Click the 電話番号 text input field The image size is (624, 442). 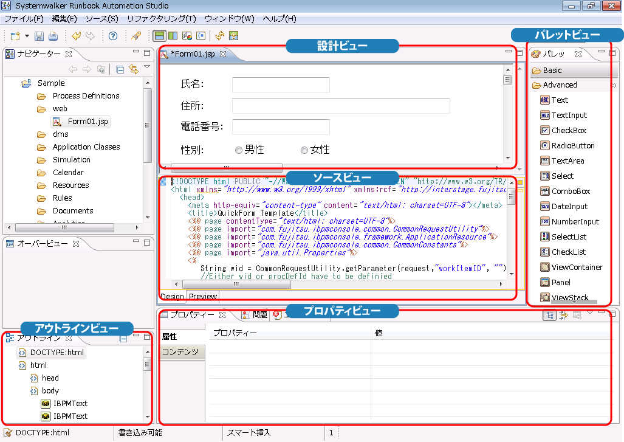(281, 127)
